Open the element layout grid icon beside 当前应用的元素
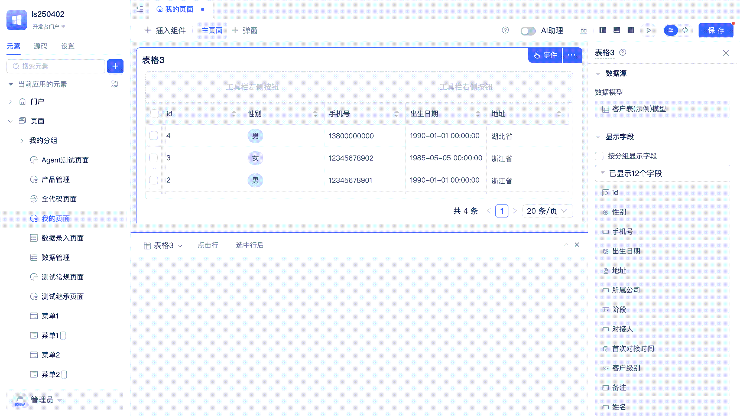Viewport: 740px width, 416px height. [x=115, y=84]
